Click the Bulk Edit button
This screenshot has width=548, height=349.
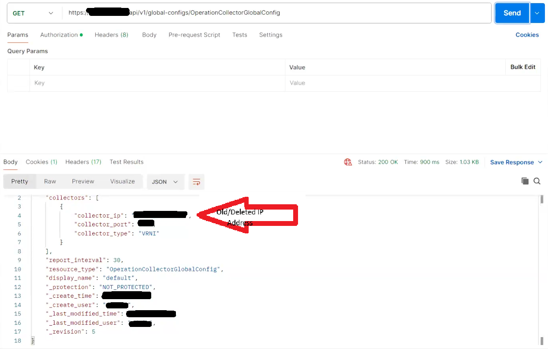[523, 67]
